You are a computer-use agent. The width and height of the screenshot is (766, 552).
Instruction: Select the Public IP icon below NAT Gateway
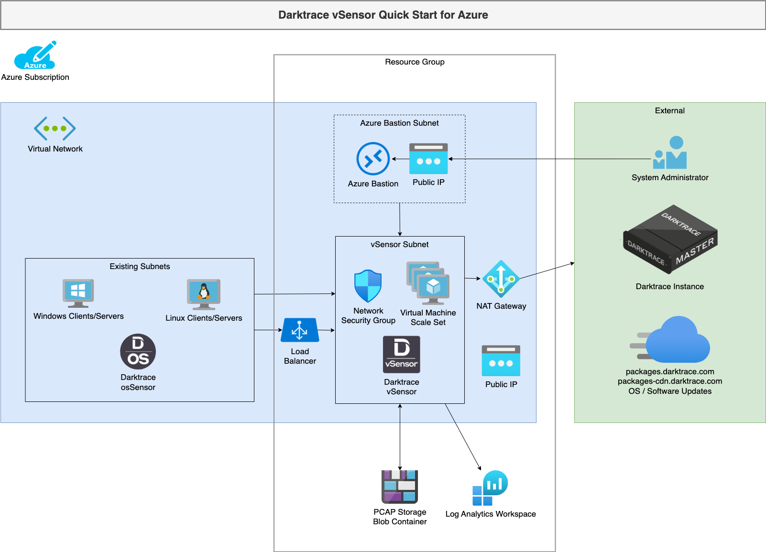[501, 361]
